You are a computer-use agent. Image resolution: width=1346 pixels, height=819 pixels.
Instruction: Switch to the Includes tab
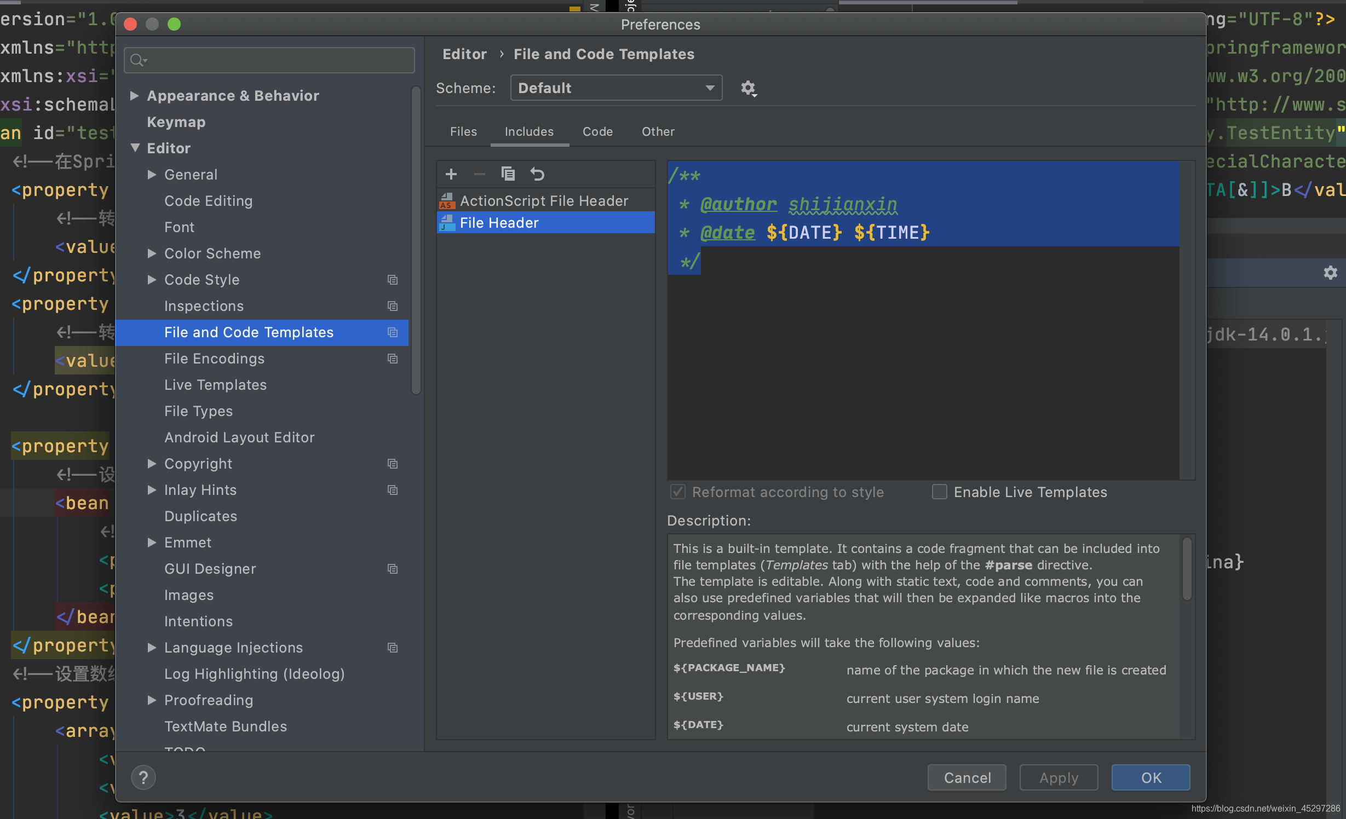(x=529, y=132)
